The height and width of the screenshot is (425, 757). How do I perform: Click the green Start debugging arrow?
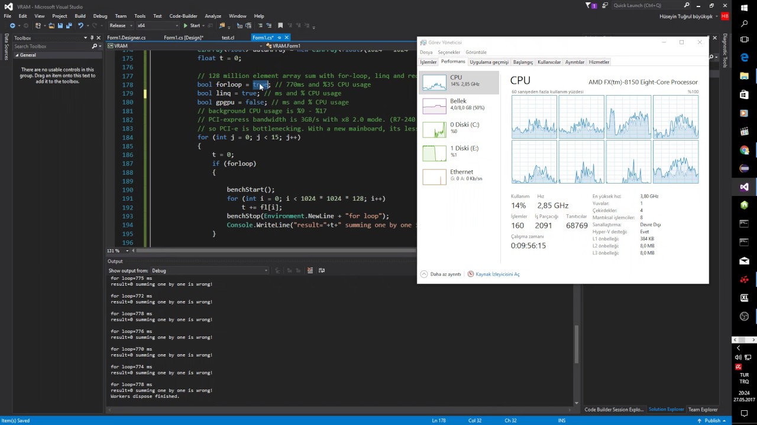(186, 25)
